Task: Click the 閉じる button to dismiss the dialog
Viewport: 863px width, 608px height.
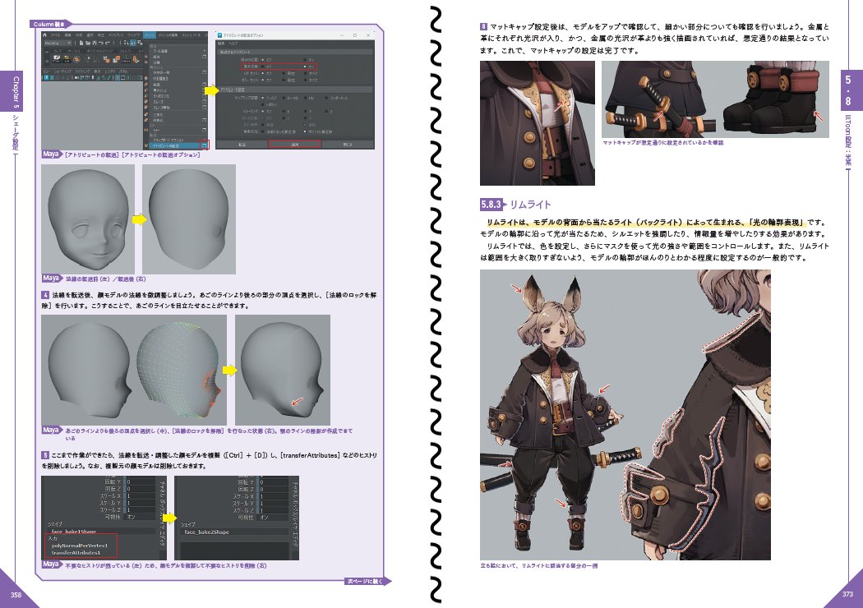Action: coord(347,144)
